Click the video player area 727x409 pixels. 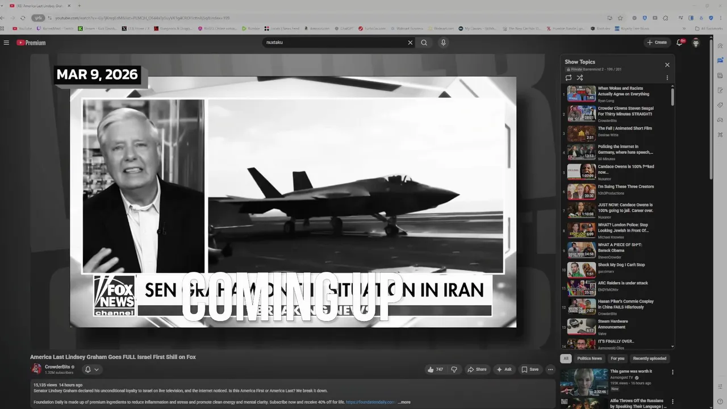(293, 202)
